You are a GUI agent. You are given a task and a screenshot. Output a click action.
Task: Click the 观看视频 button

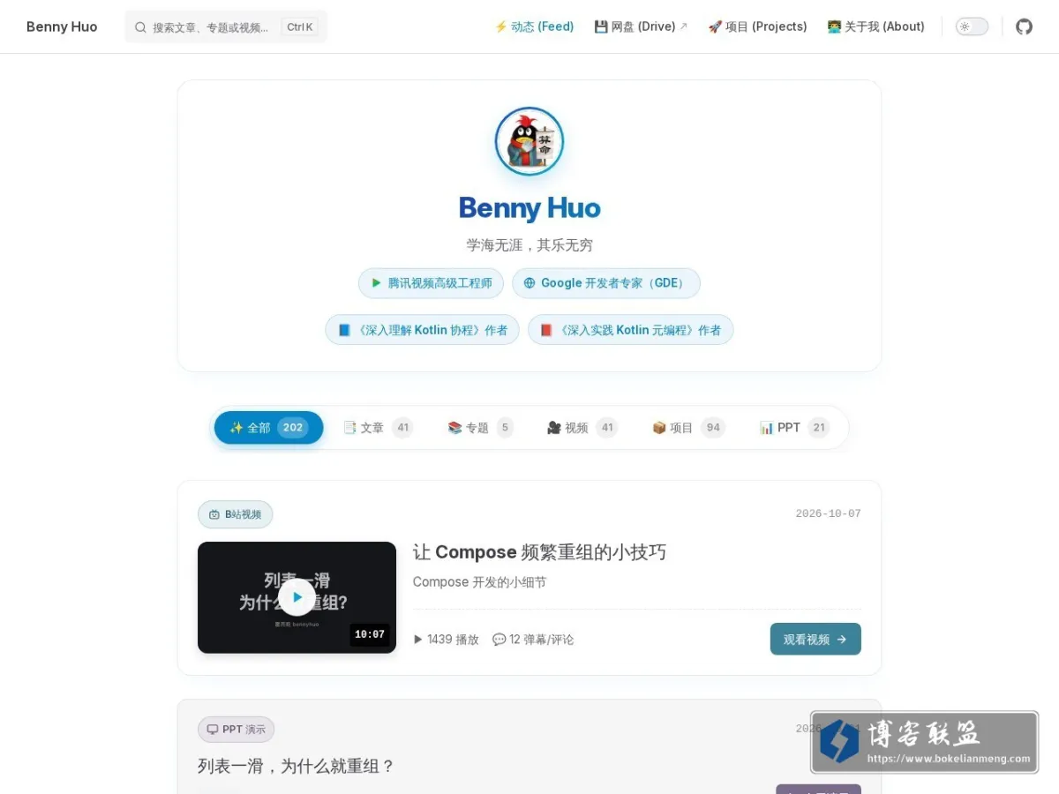click(815, 640)
